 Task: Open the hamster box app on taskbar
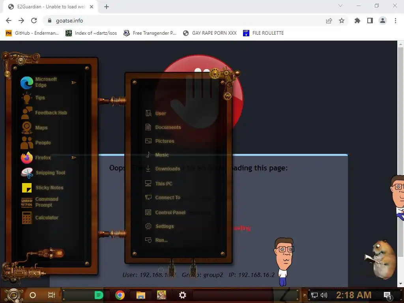point(161,295)
